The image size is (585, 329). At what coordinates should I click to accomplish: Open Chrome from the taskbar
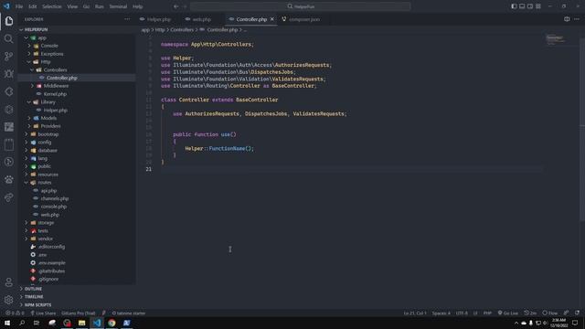point(112,323)
